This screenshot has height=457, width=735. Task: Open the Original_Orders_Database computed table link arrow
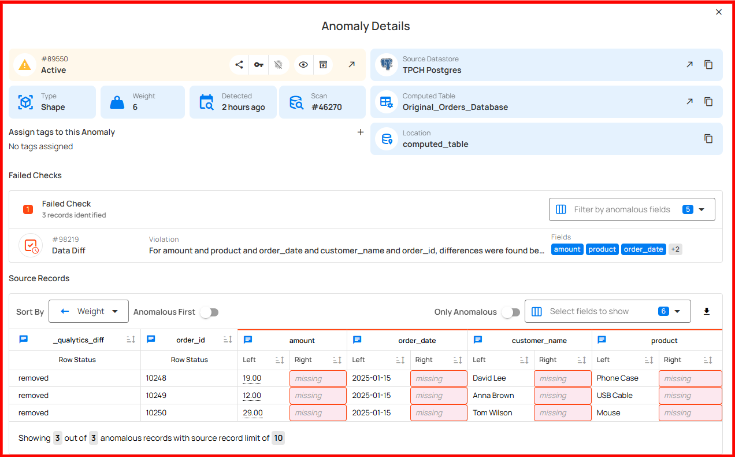pyautogui.click(x=689, y=102)
